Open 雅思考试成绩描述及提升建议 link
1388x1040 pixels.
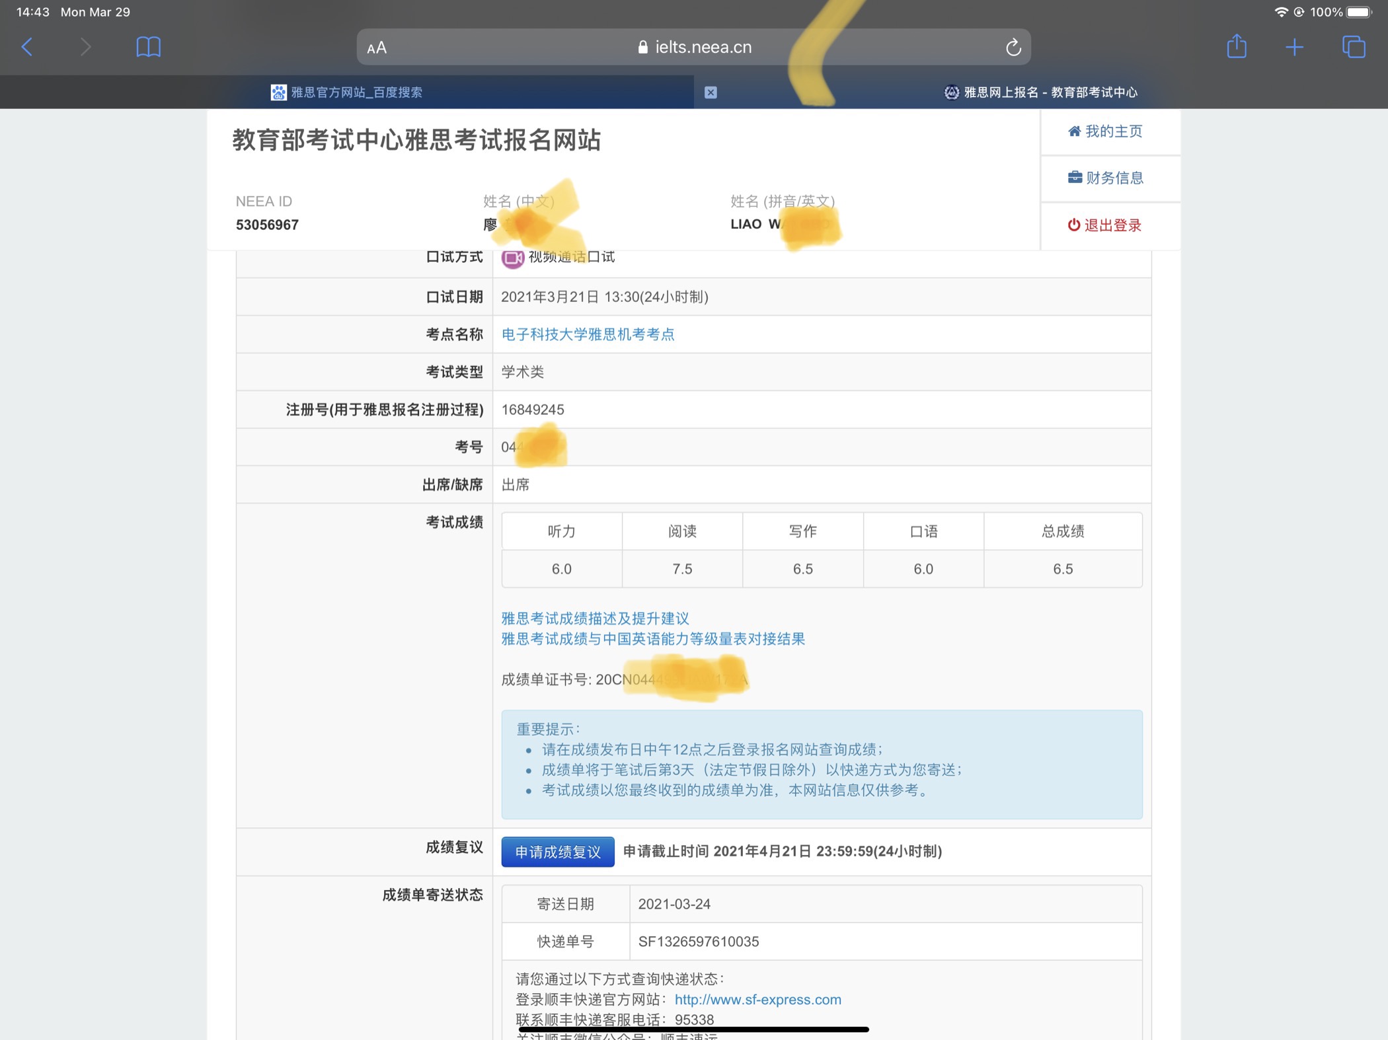point(594,618)
